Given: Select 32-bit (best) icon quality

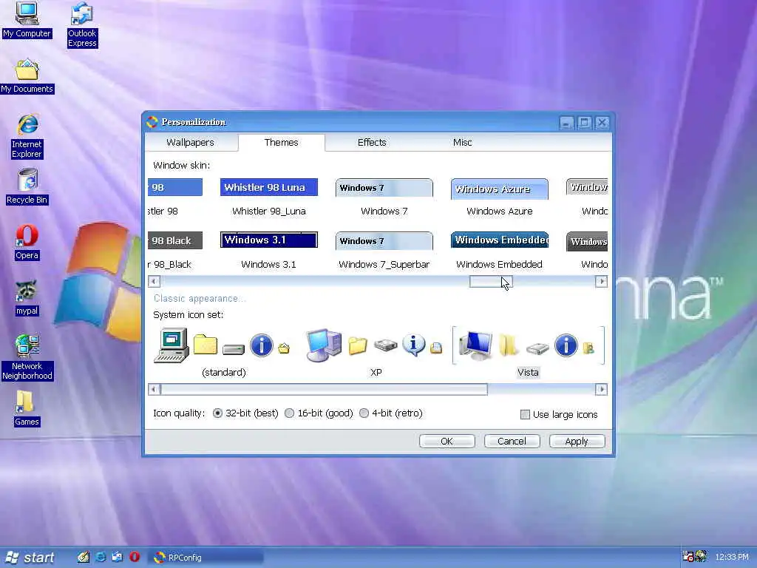Looking at the screenshot, I should coord(218,413).
